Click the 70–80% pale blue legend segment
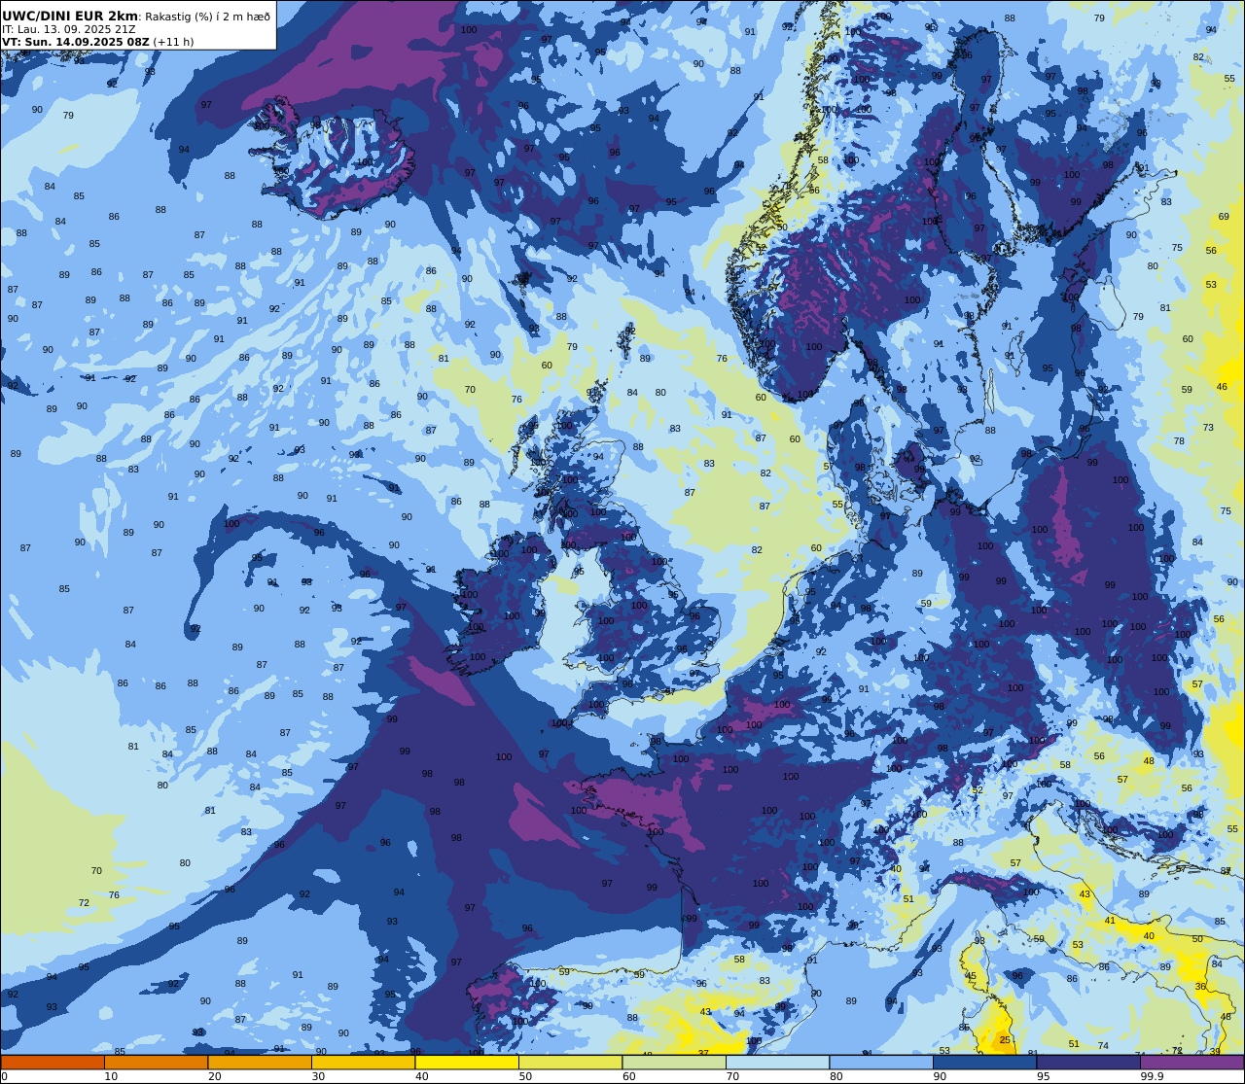1245x1084 pixels. 777,1062
